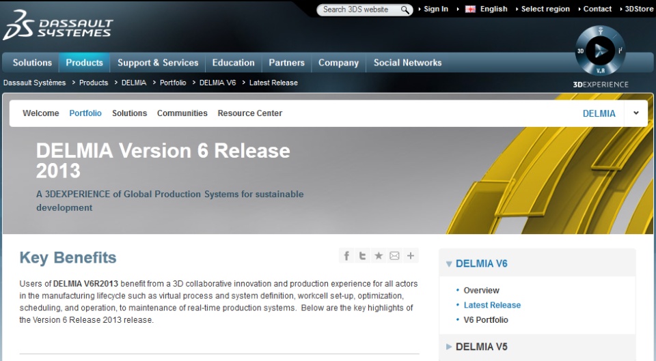Screen dimensions: 656x361
Task: Share page by email icon
Action: coord(394,256)
